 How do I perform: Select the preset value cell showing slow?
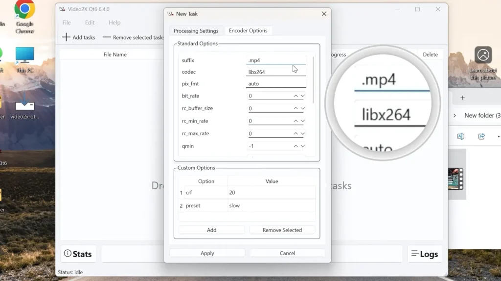tap(272, 205)
